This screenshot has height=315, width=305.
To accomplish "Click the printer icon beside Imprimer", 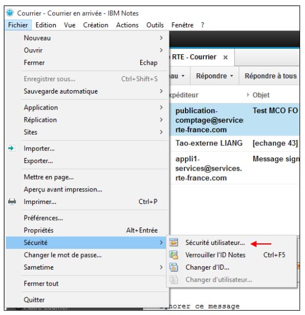I will pos(12,201).
